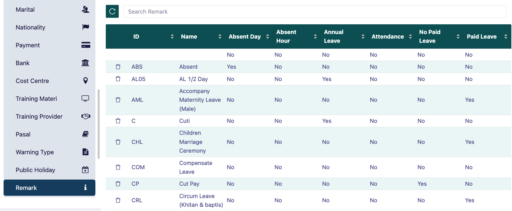512x211 pixels.
Task: Open the Training Provider page
Action: 39,117
